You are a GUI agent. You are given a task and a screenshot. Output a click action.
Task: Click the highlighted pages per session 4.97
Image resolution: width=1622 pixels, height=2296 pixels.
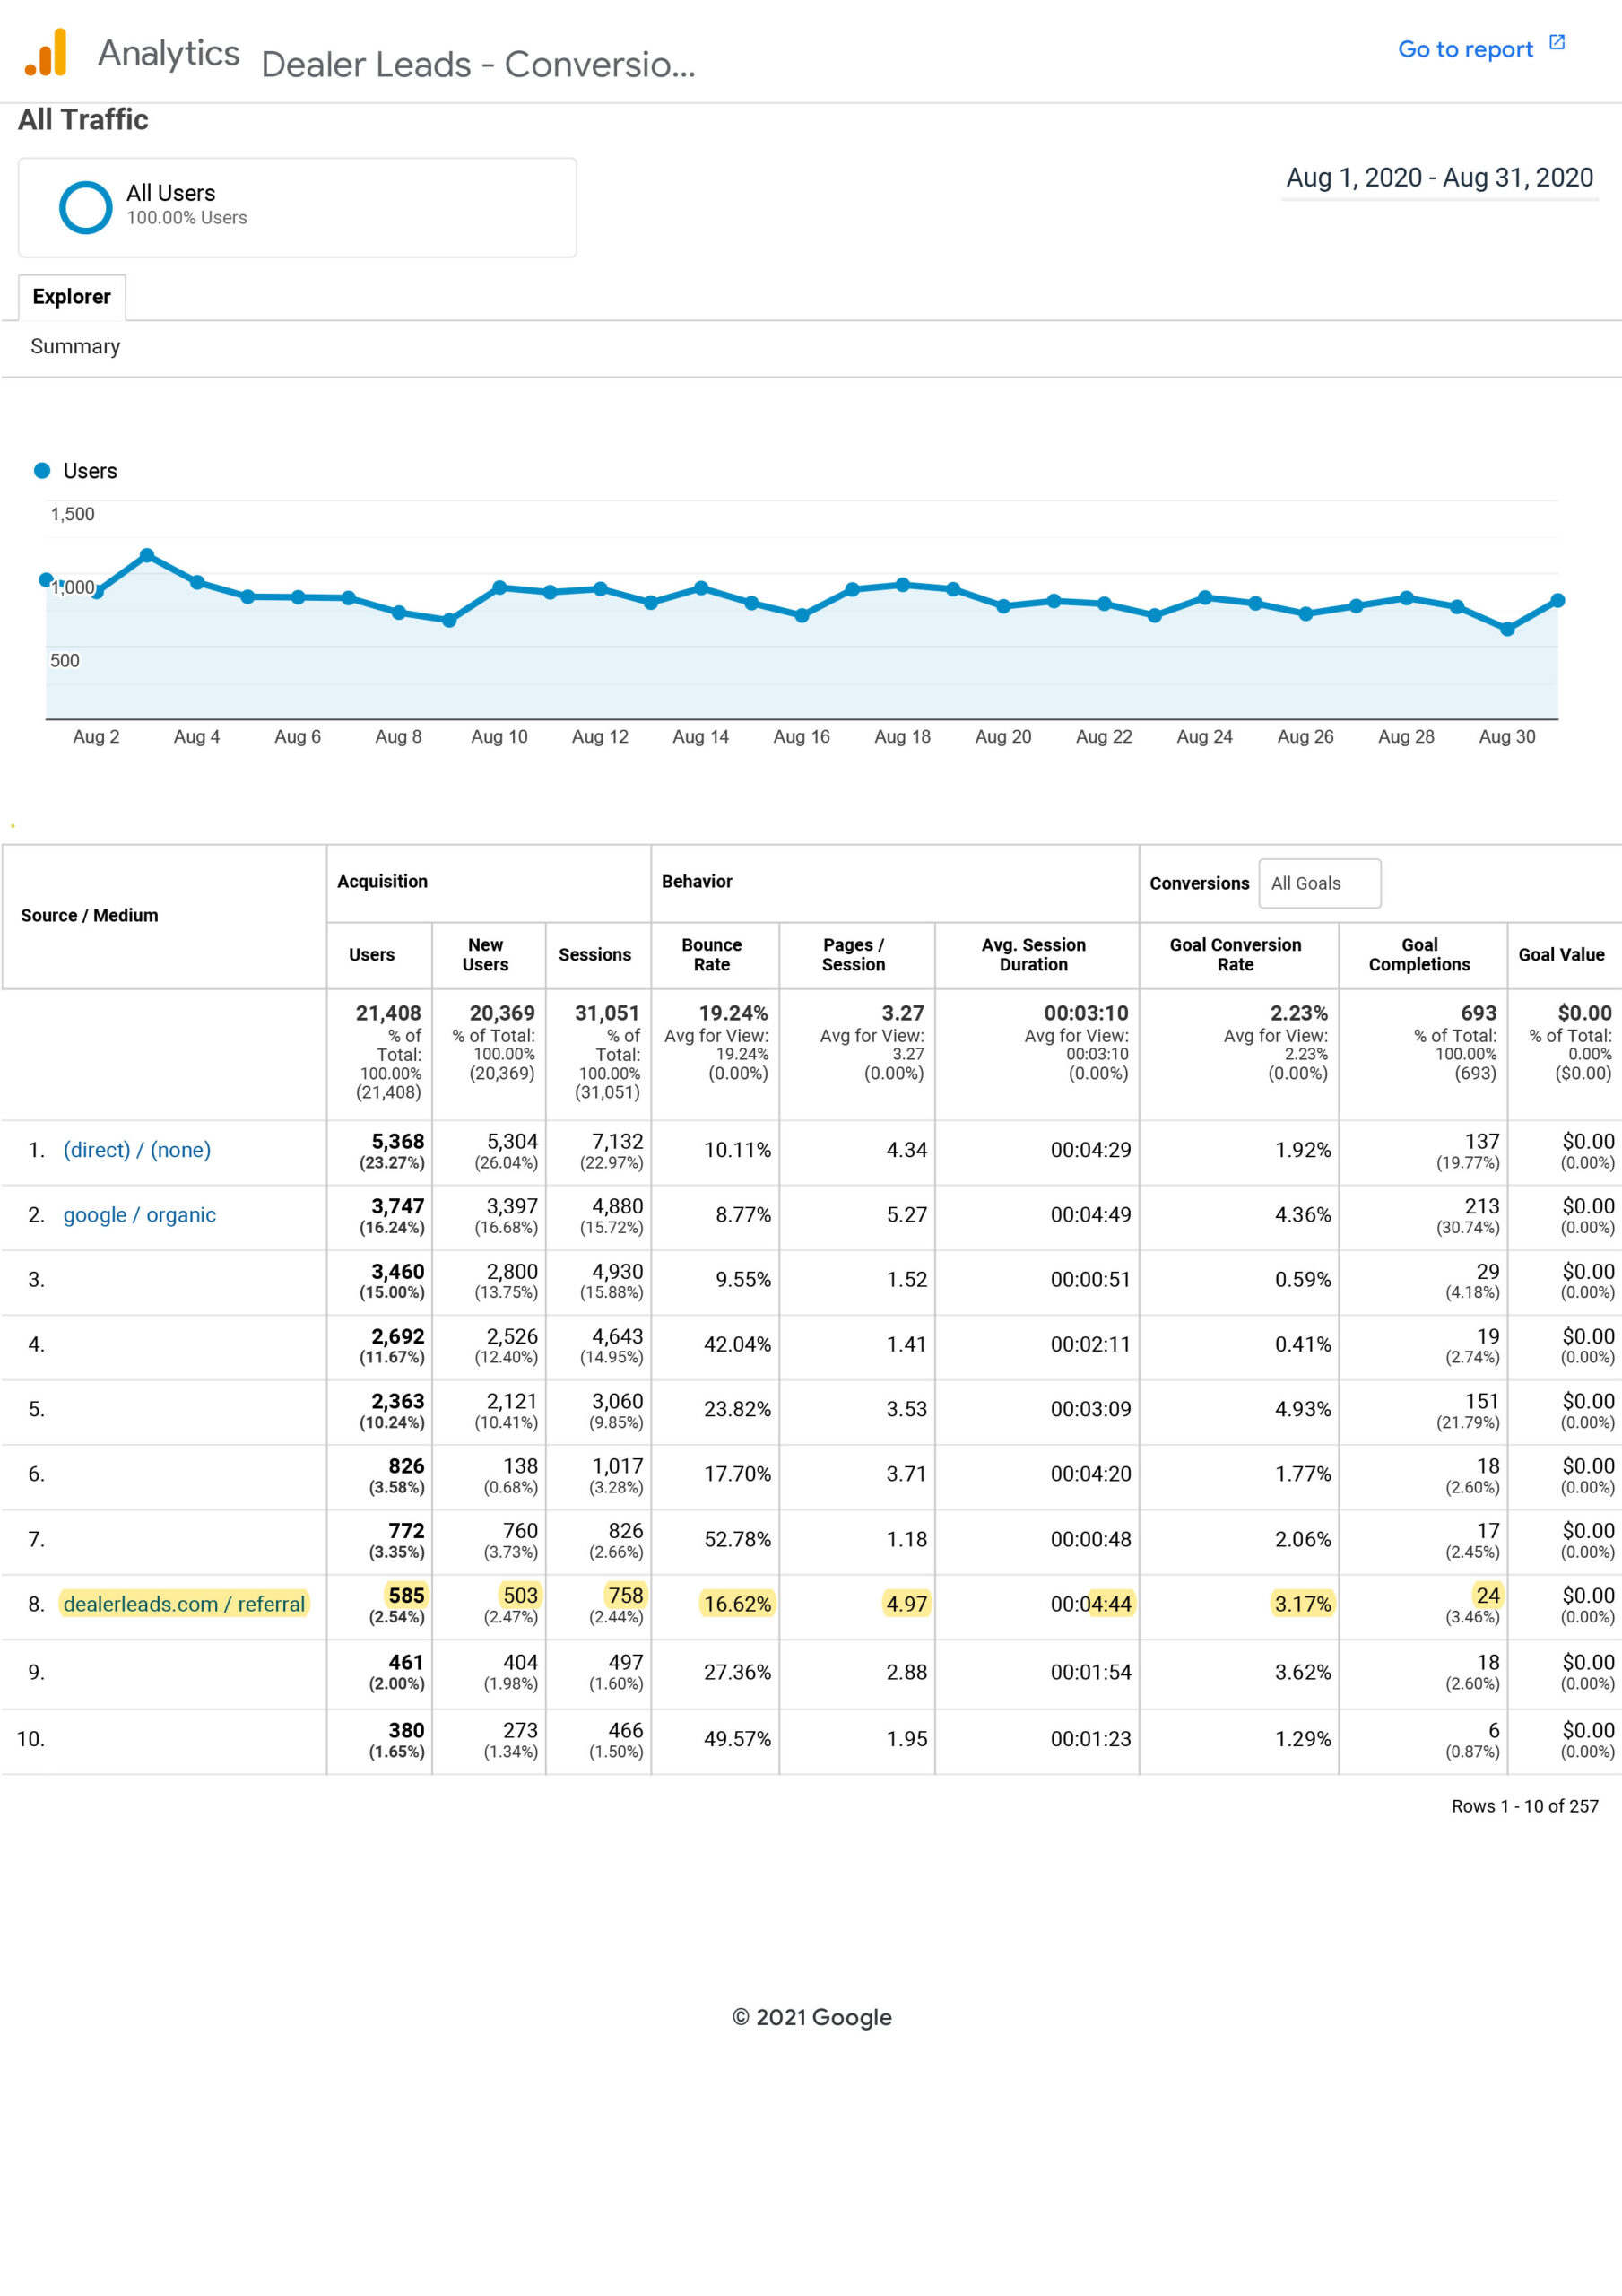tap(906, 1604)
